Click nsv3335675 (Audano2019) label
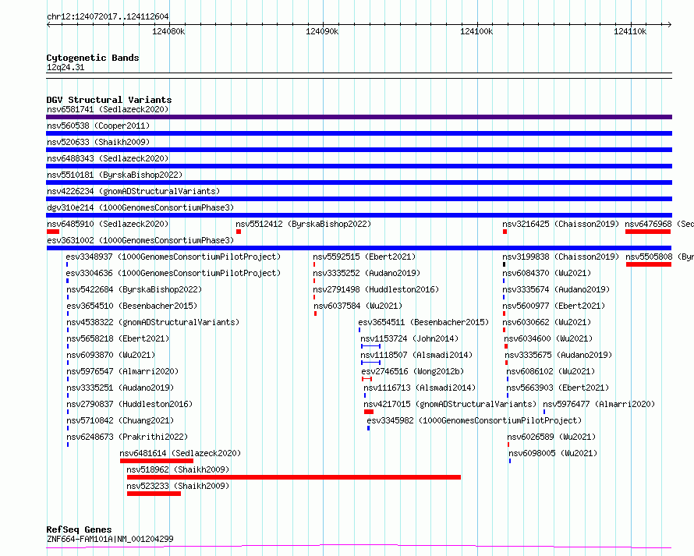The image size is (694, 556). 558,355
